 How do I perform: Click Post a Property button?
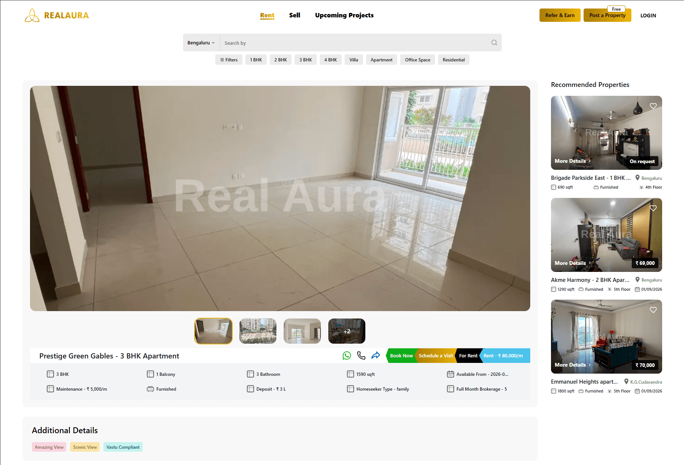(x=607, y=15)
